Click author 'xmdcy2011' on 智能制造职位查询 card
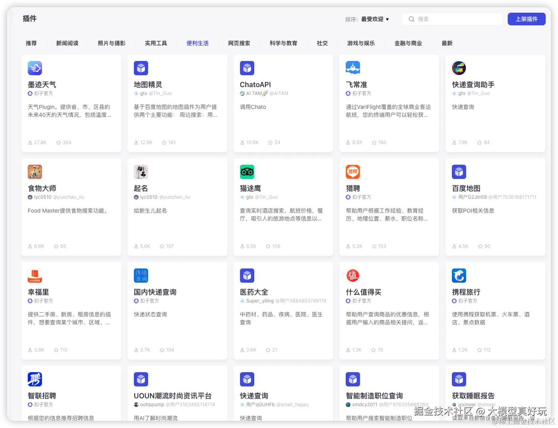Image resolution: width=558 pixels, height=428 pixels. 365,405
